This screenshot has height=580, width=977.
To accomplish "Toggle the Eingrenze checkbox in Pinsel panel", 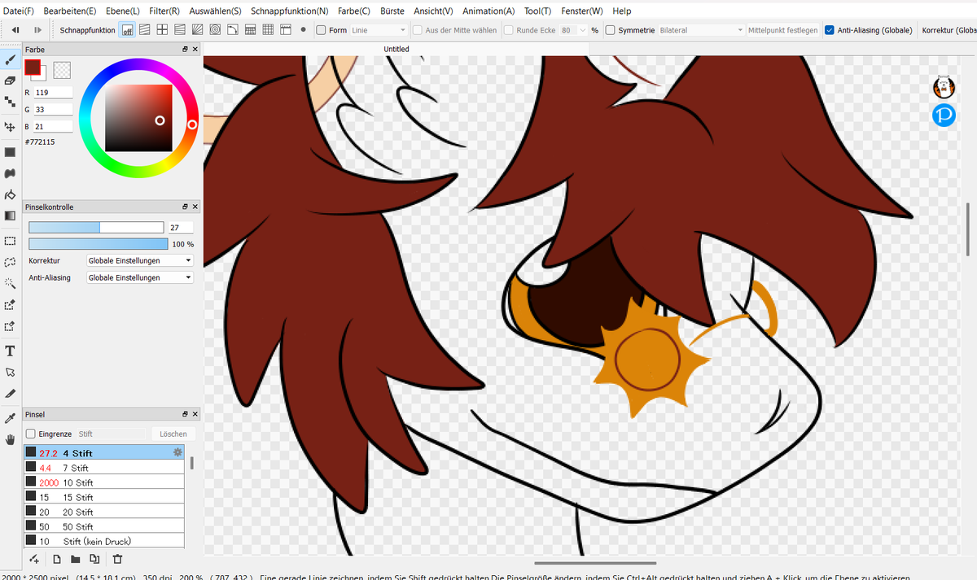I will (x=31, y=434).
